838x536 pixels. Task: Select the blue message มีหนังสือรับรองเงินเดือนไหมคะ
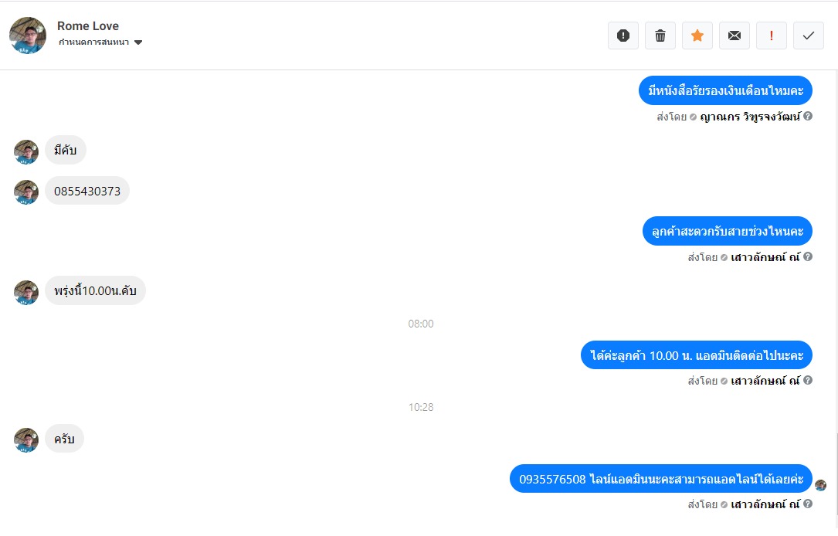coord(725,90)
